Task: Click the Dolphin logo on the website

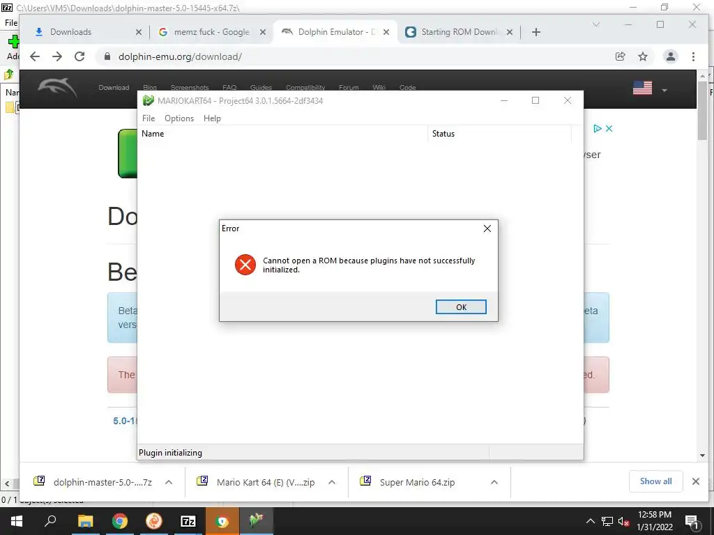Action: point(57,88)
